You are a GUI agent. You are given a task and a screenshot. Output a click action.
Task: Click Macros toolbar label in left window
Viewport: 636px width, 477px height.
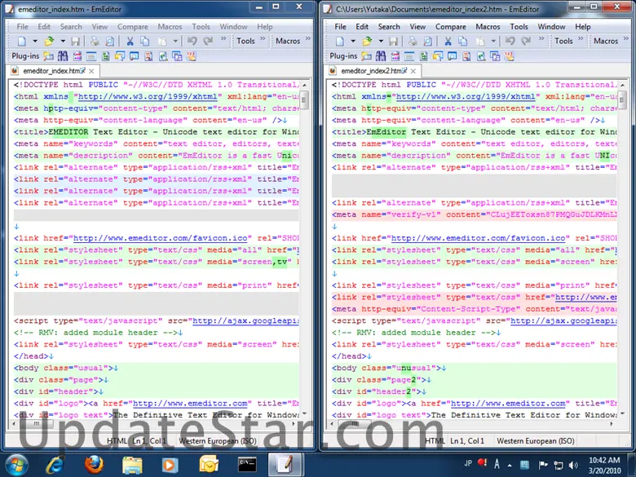(x=288, y=41)
